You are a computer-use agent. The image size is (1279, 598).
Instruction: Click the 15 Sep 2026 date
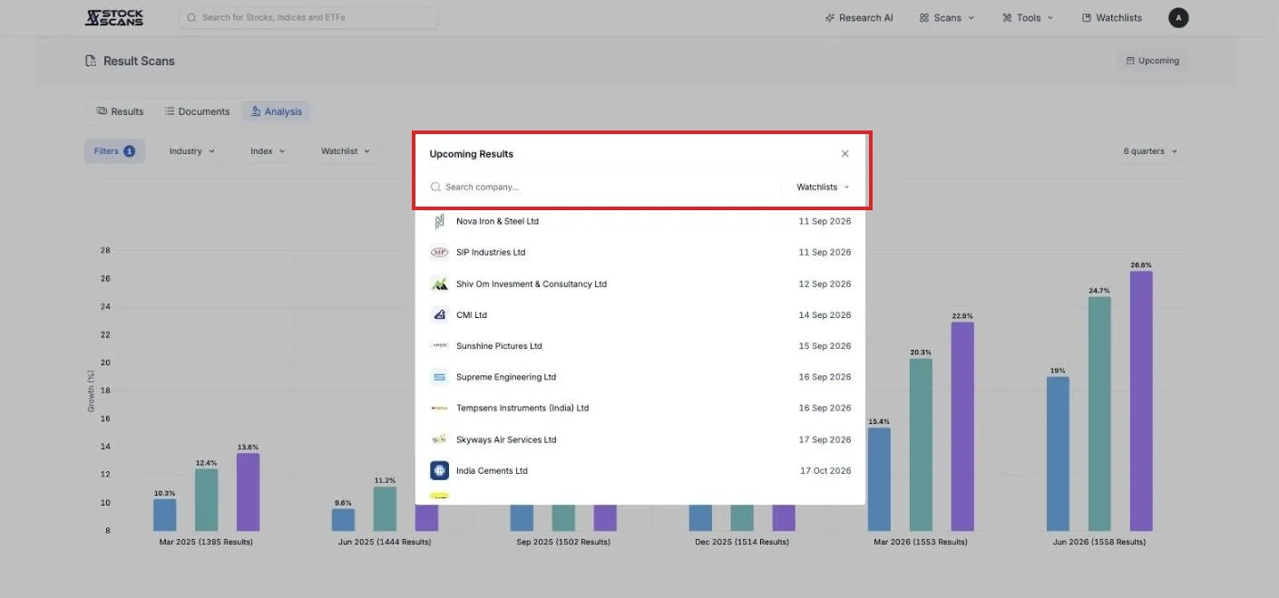tap(825, 345)
